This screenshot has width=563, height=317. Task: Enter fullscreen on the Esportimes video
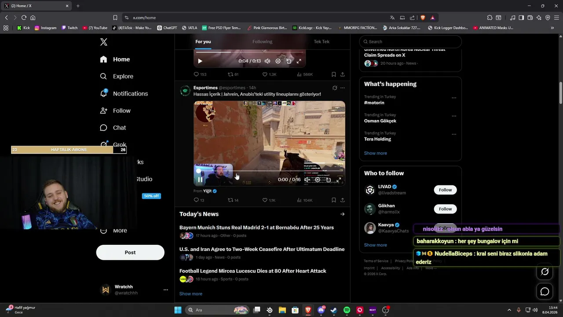pos(339,180)
